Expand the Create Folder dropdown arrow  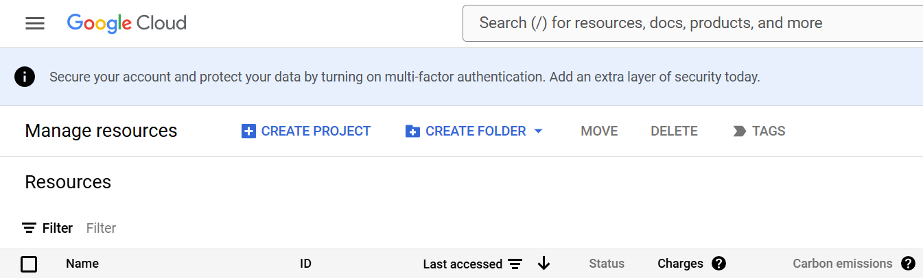coord(538,131)
